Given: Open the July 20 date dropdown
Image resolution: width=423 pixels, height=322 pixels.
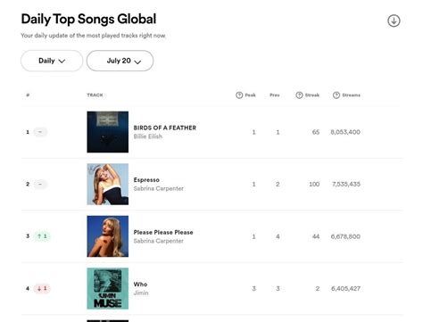Looking at the screenshot, I should tap(120, 61).
